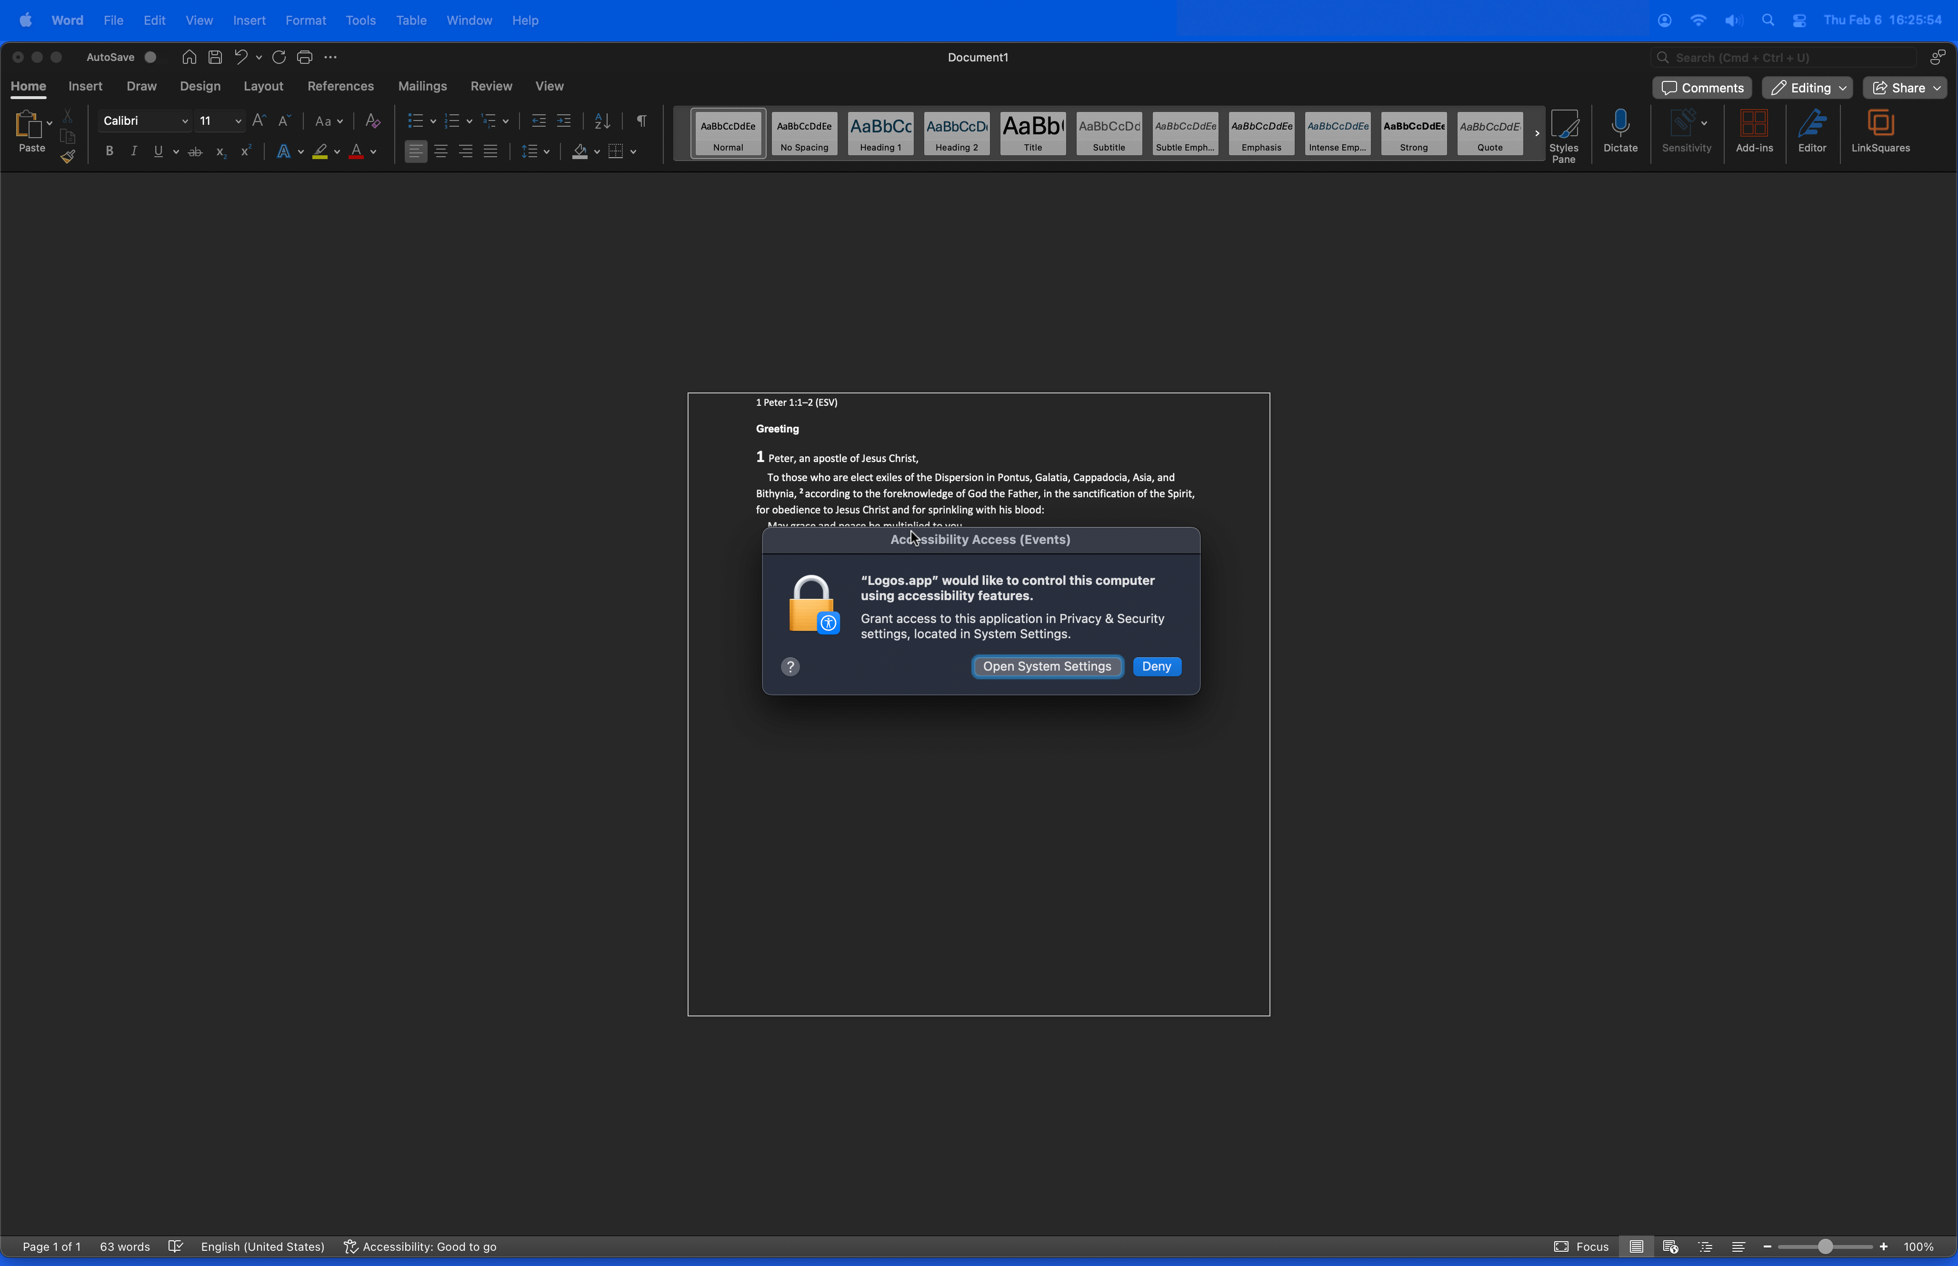The width and height of the screenshot is (1958, 1266).
Task: Open the bullets list dropdown arrow
Action: click(x=433, y=121)
